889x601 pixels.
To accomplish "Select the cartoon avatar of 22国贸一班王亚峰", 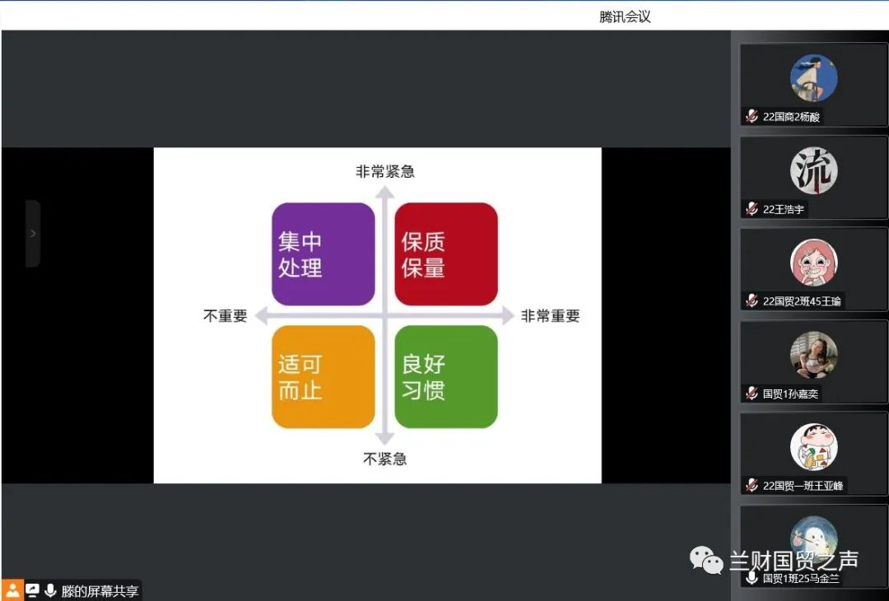I will [x=813, y=447].
